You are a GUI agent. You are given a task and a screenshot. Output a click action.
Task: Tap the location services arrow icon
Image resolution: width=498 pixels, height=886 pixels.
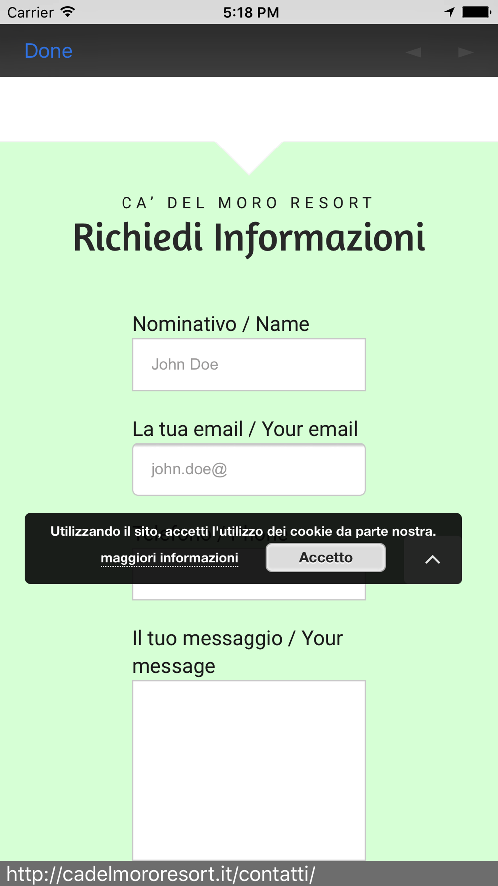coord(450,12)
